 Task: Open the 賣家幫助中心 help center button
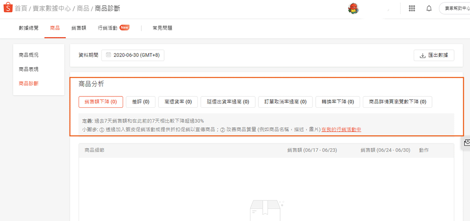[454, 8]
